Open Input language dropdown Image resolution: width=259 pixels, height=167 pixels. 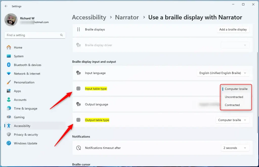pyautogui.click(x=223, y=73)
